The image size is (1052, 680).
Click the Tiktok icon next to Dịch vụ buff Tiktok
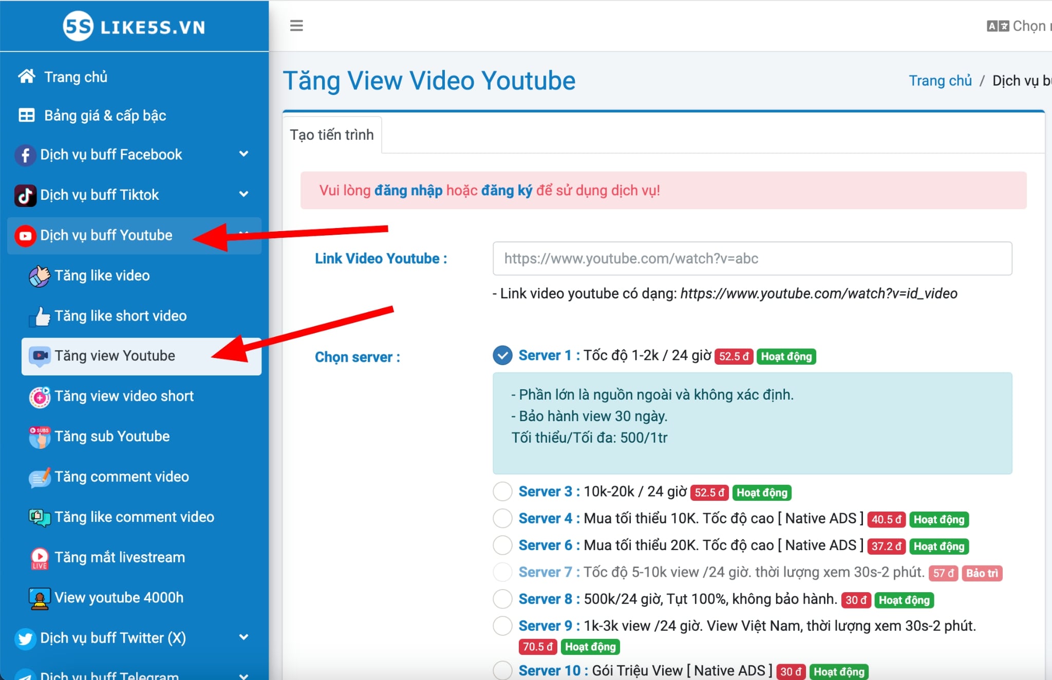25,195
